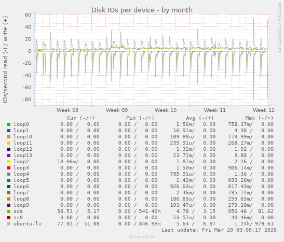
Task: Click the 'Max (-/+)' column header
Action: tap(259, 118)
